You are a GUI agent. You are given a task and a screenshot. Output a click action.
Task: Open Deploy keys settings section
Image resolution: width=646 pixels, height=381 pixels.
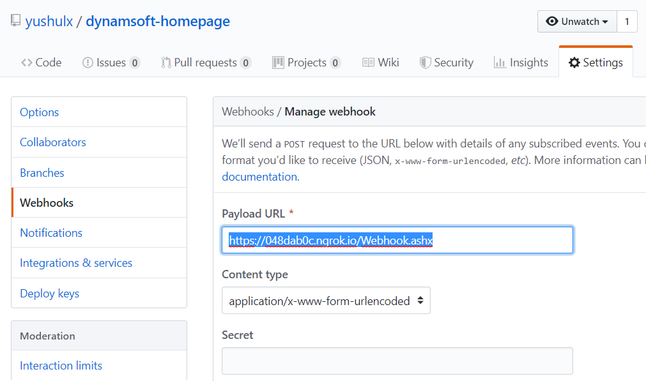pyautogui.click(x=50, y=294)
